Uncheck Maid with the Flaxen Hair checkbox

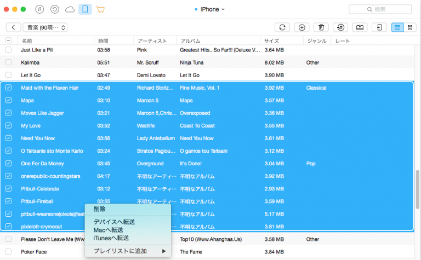9,88
